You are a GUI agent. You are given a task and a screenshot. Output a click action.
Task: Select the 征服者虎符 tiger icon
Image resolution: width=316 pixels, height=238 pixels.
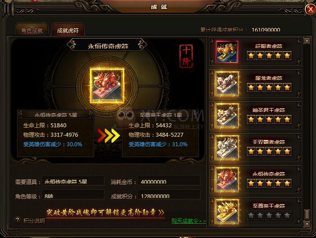[227, 52]
